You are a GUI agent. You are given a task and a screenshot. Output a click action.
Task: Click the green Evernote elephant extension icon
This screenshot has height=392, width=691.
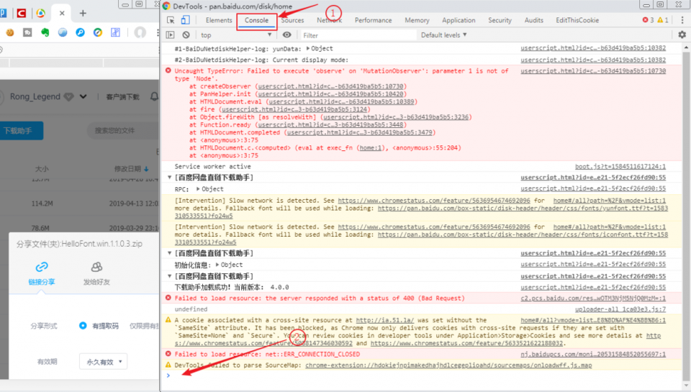45,32
